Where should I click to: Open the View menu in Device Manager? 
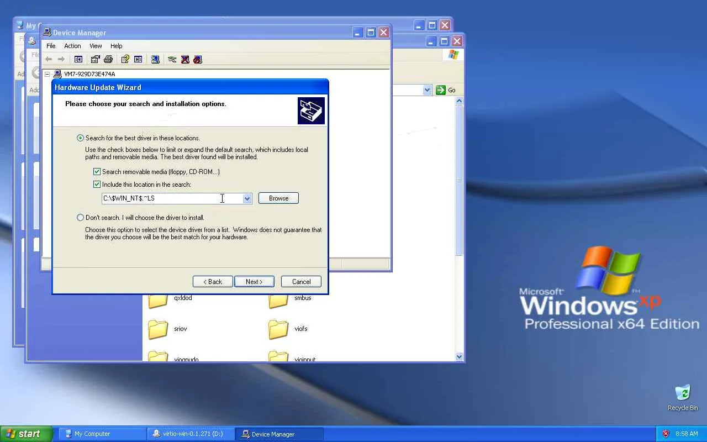96,46
